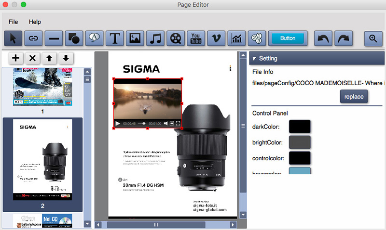Click video picture-in-picture icon
The width and height of the screenshot is (386, 230).
tap(172, 123)
